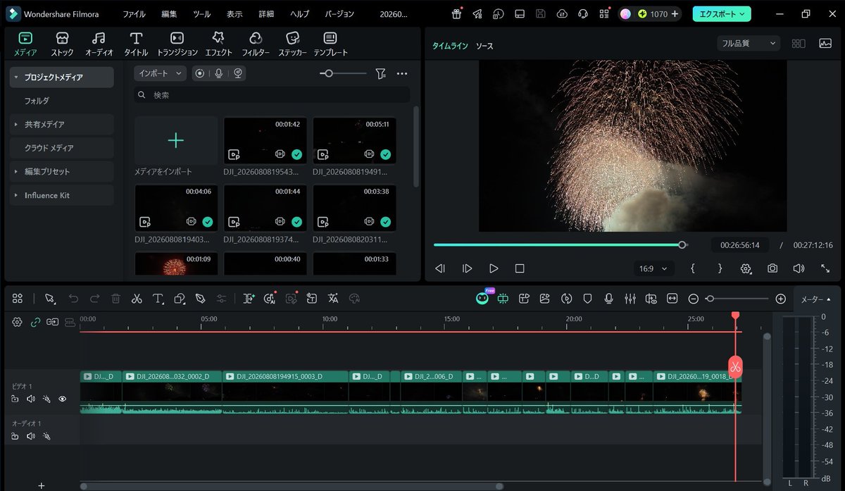Click the メディアをインポート import media tile
This screenshot has width=845, height=491.
pyautogui.click(x=175, y=140)
